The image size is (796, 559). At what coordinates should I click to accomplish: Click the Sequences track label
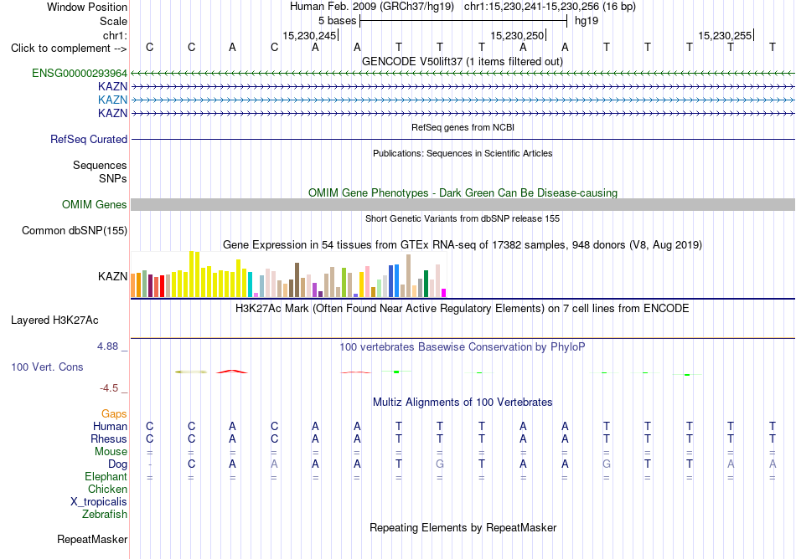point(100,165)
